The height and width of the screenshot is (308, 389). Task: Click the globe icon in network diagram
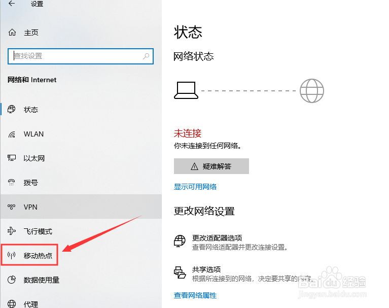click(x=312, y=91)
